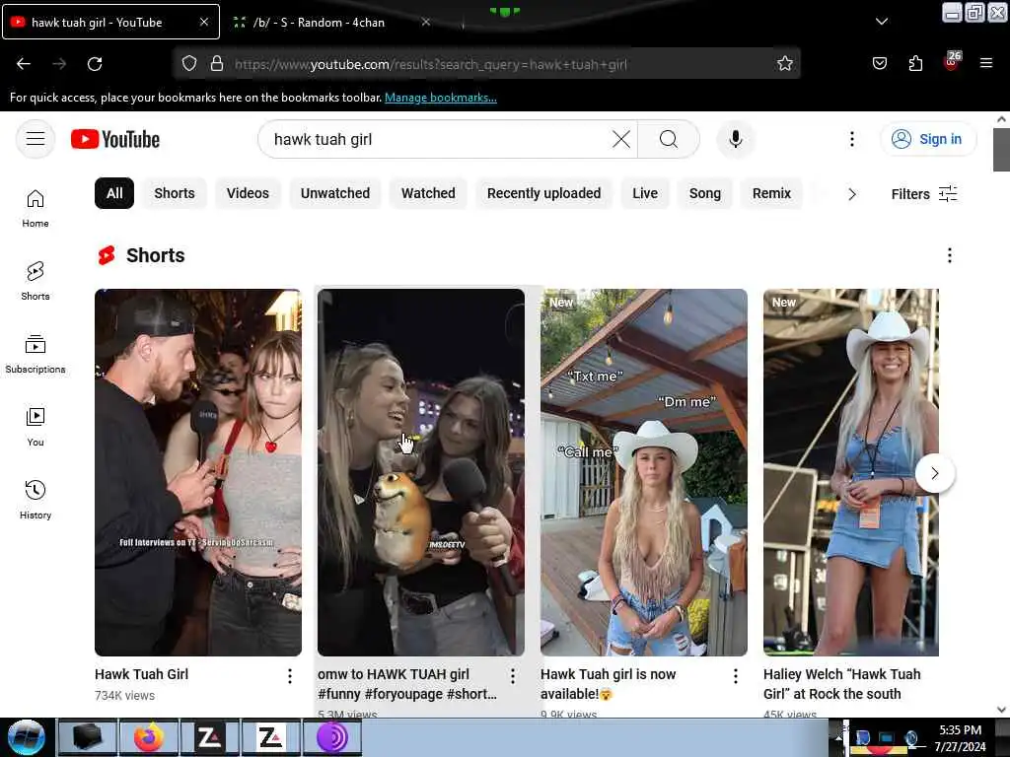Screen dimensions: 1010x757
Task: Click the magnifying glass search button
Action: click(668, 139)
